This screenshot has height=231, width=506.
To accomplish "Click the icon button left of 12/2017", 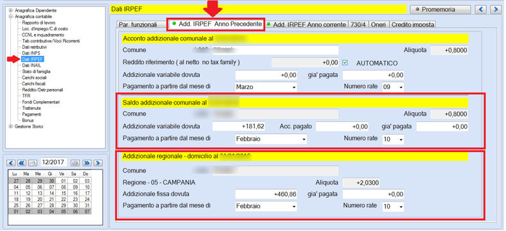I will [33, 162].
